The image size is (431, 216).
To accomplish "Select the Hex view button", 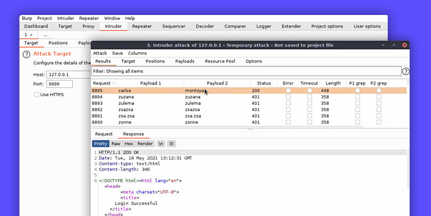I will [x=129, y=144].
